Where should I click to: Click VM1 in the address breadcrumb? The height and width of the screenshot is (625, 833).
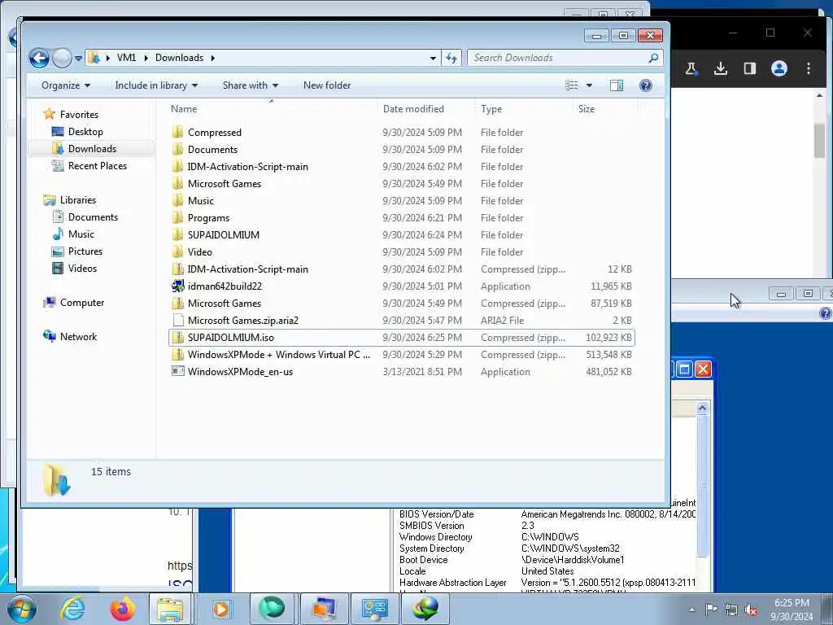pos(126,58)
